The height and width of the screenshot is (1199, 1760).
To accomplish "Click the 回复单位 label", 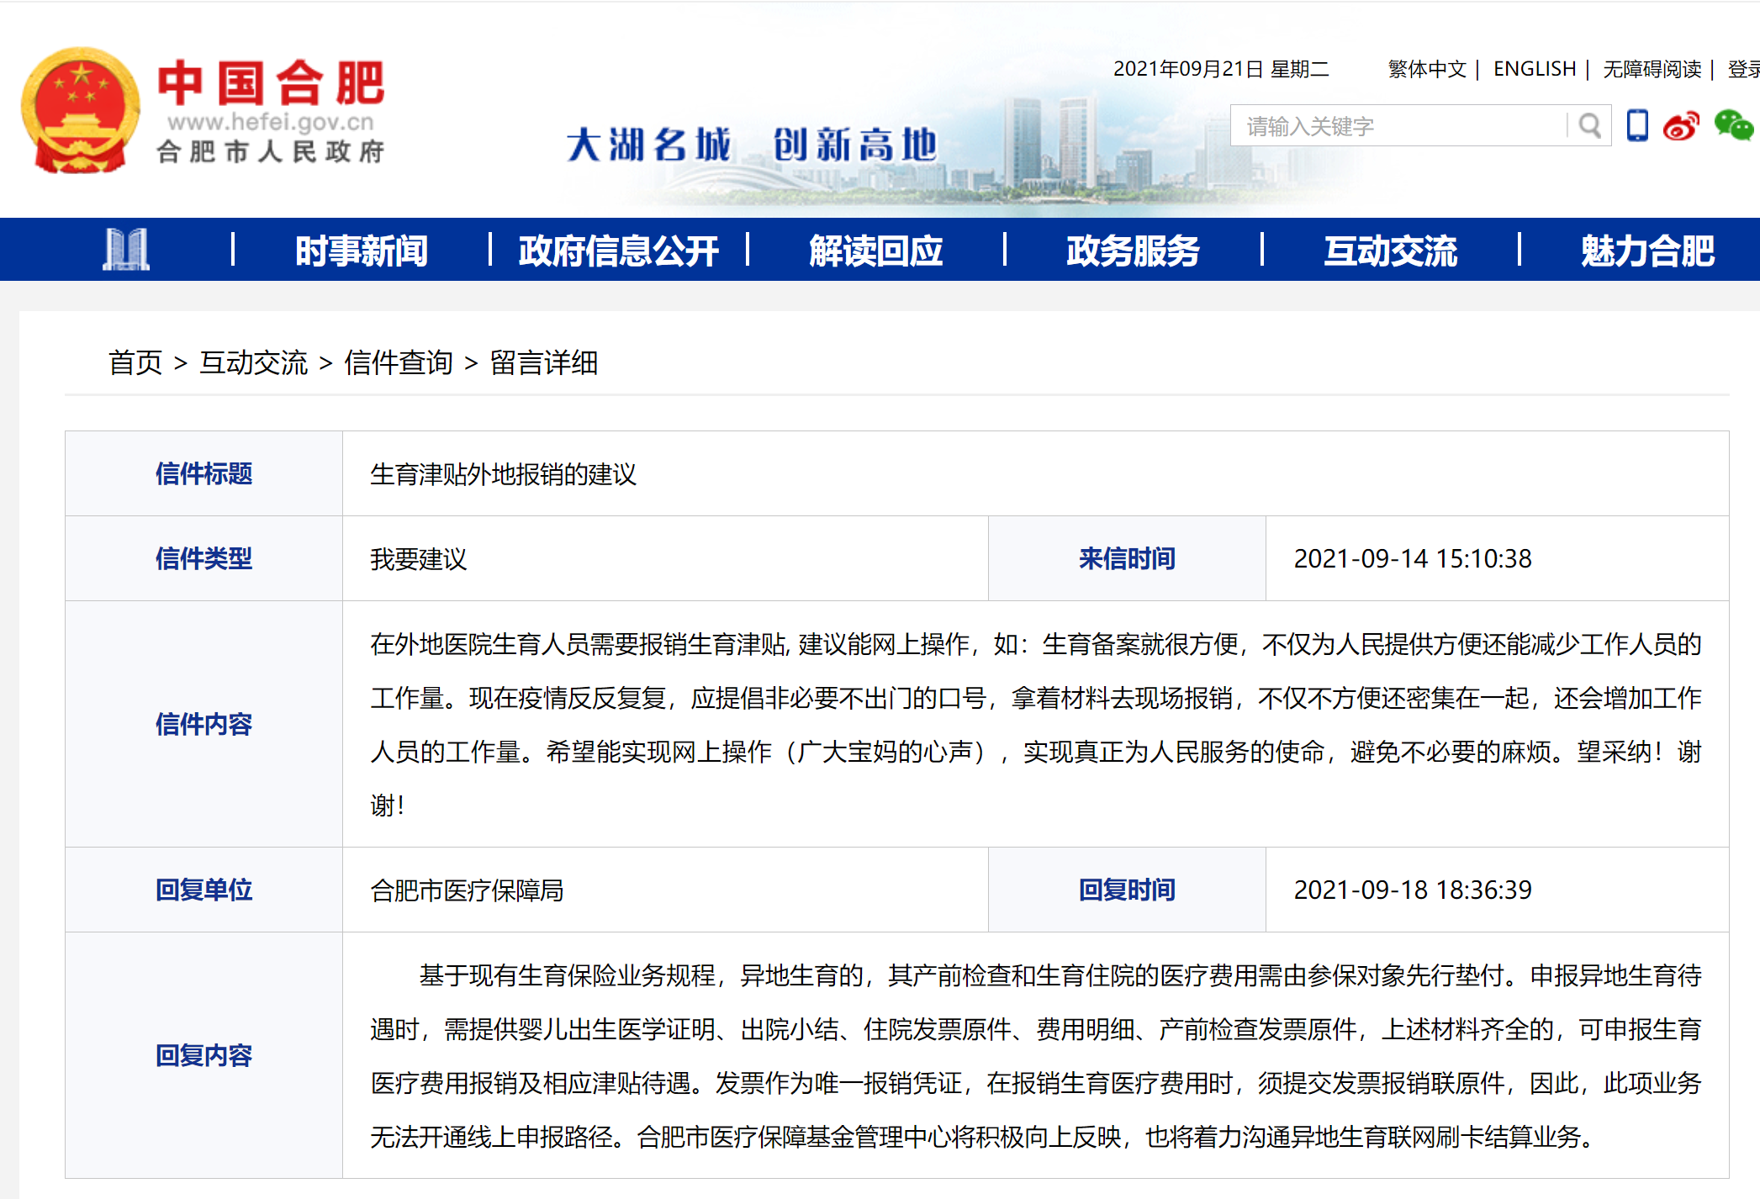I will 203,890.
